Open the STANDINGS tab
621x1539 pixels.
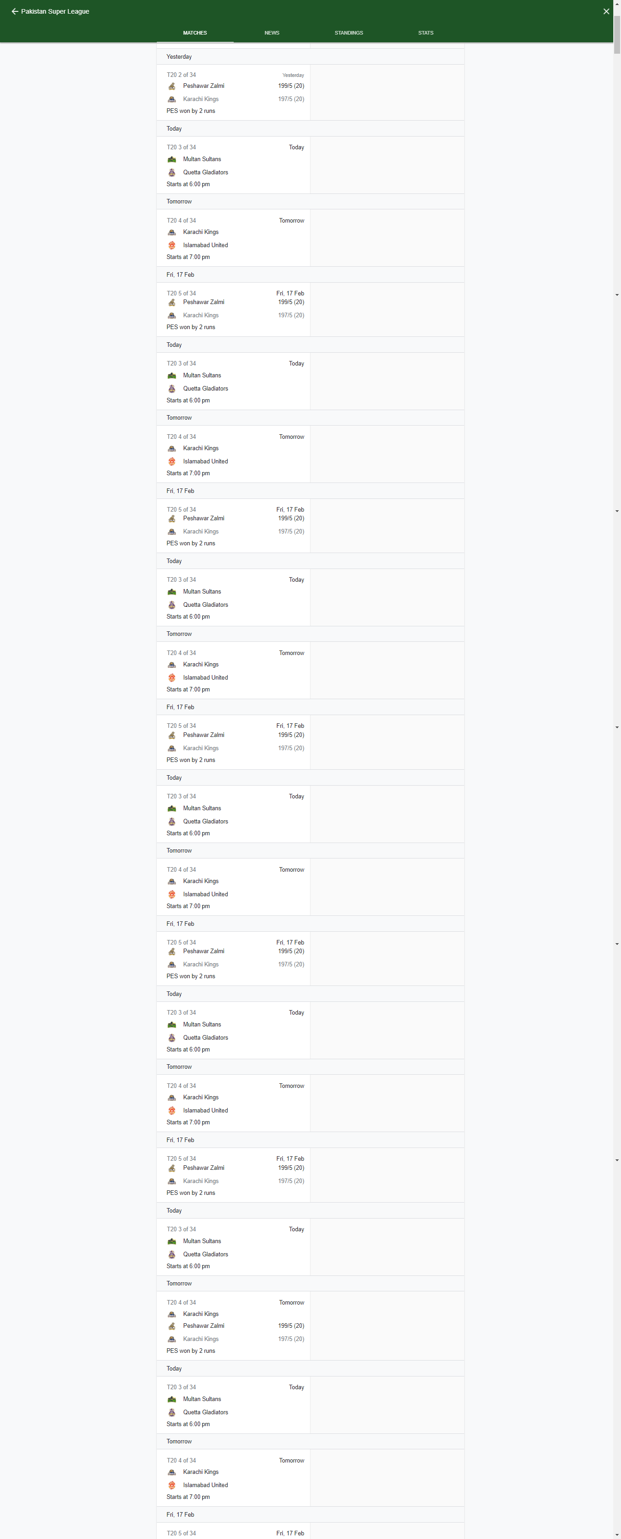click(348, 33)
